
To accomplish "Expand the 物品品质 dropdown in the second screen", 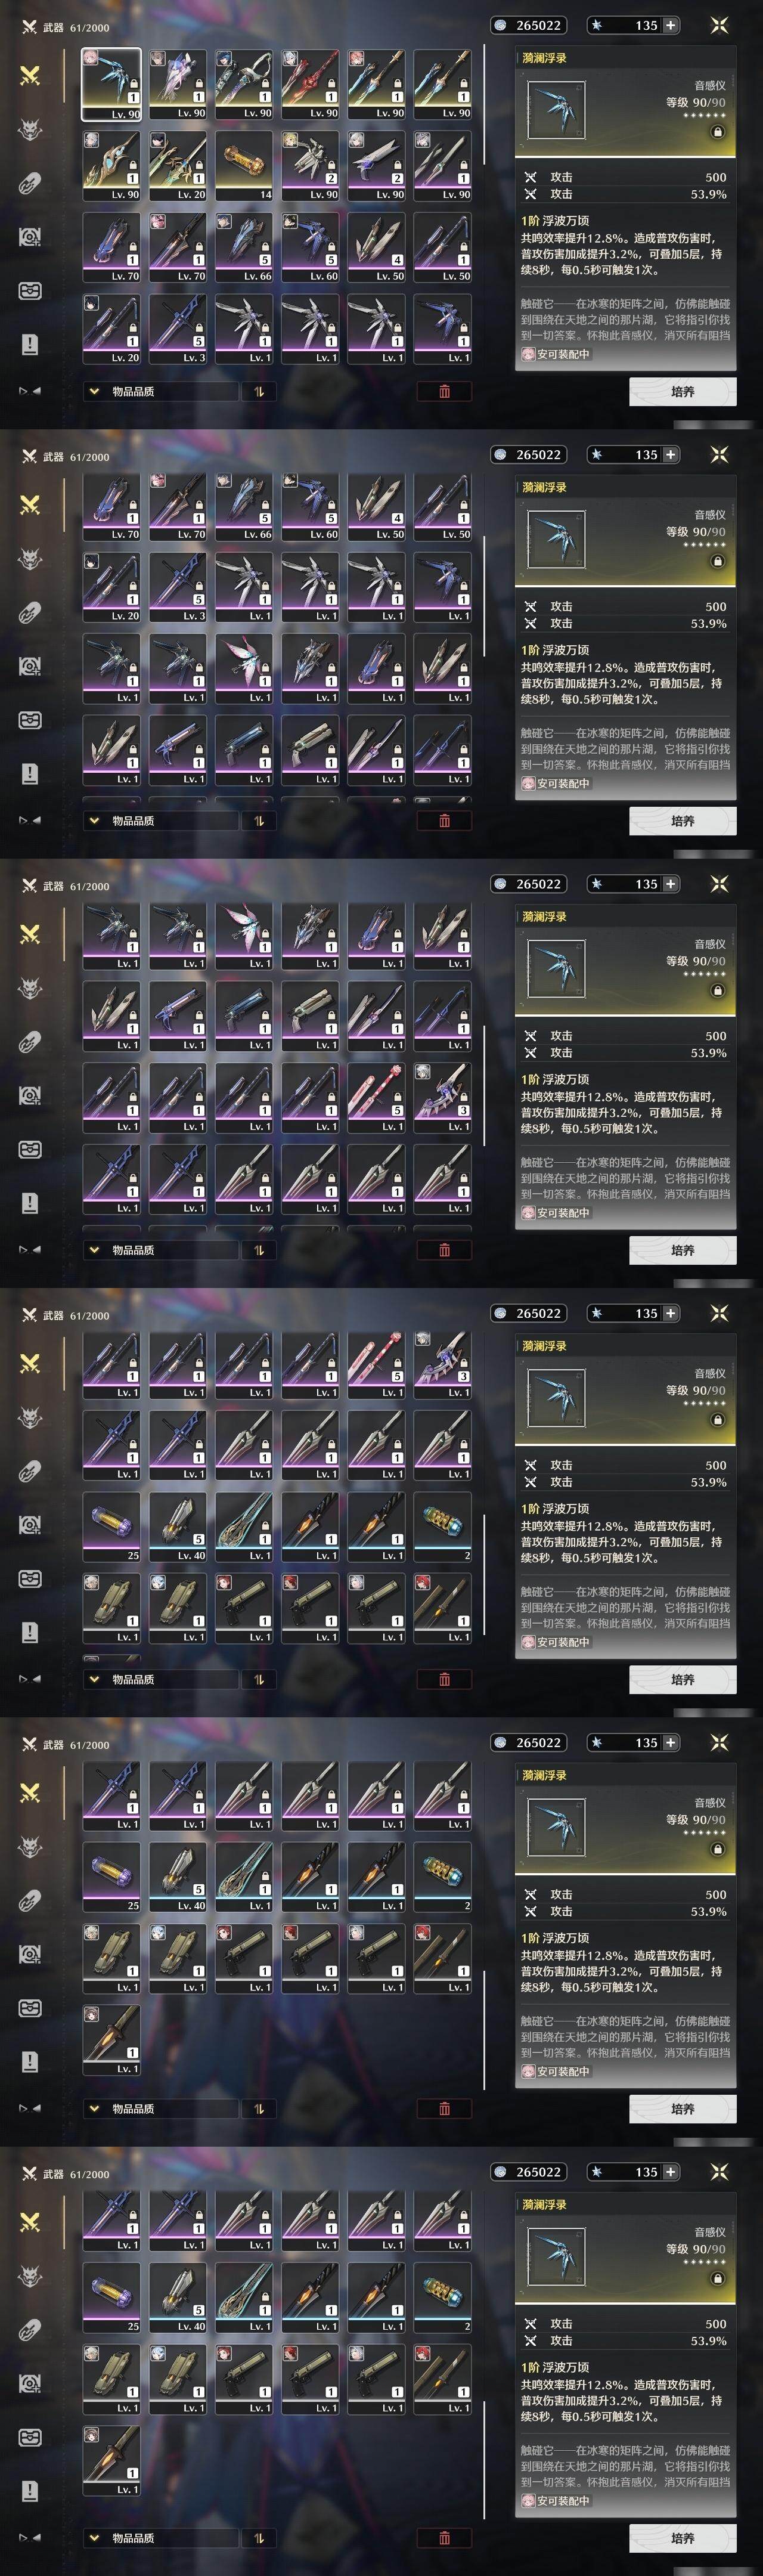I will coord(160,820).
